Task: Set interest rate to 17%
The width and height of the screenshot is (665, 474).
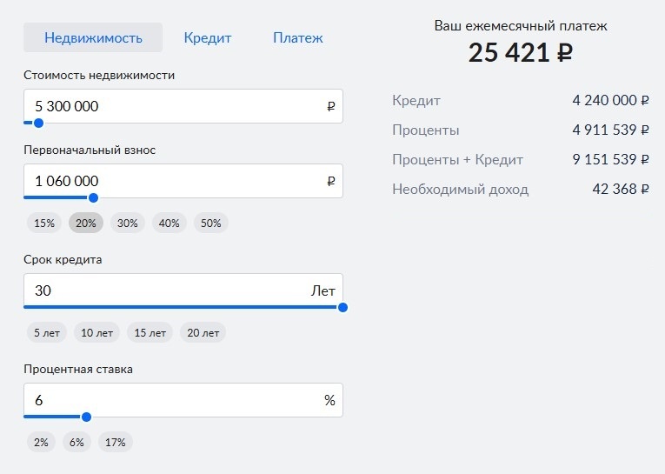Action: tap(116, 443)
